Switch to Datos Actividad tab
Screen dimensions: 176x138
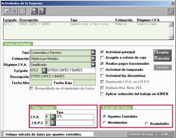coord(18,44)
